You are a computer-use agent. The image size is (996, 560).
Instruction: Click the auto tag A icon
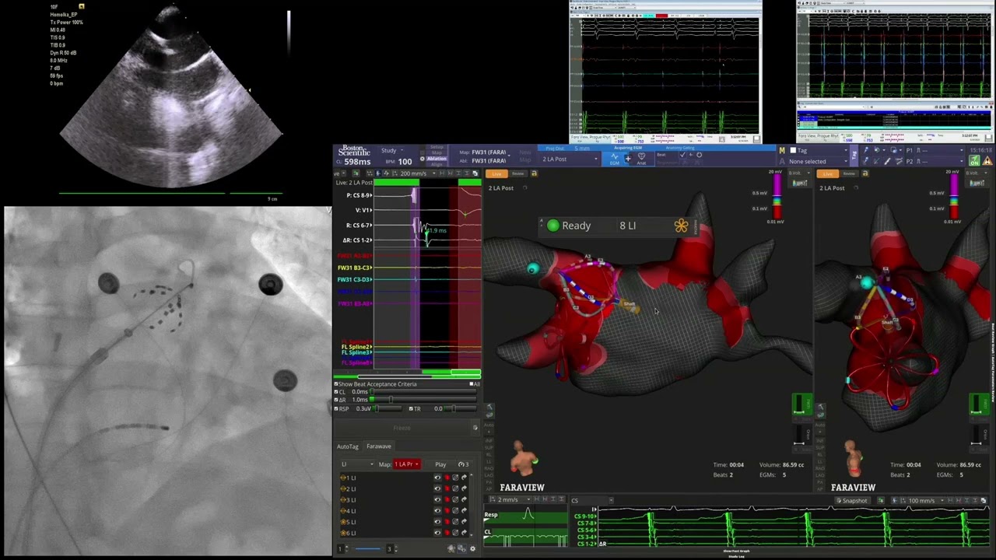pos(782,161)
